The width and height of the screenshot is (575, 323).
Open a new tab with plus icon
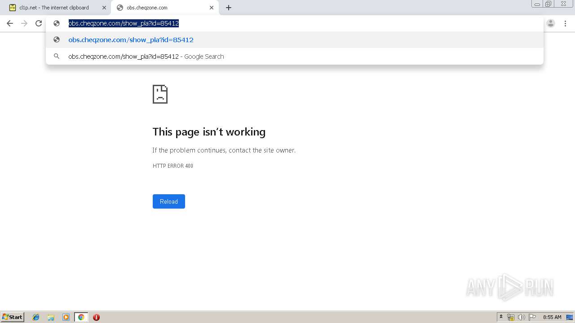click(x=229, y=8)
